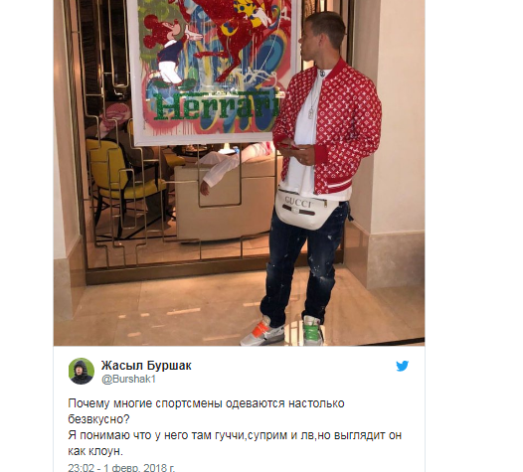Click the @Burshak1 handle
Viewport: 523px width, 472px height.
point(128,380)
